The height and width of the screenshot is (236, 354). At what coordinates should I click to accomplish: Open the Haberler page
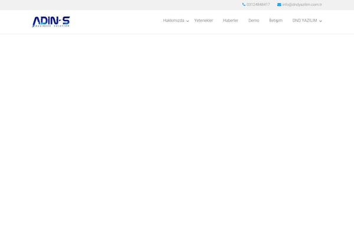point(231,21)
